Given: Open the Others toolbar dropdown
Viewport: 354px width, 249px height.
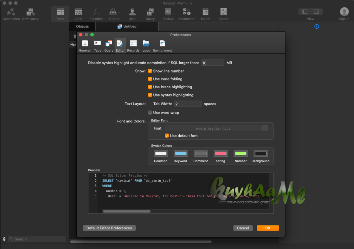Looking at the screenshot, I should point(114,14).
